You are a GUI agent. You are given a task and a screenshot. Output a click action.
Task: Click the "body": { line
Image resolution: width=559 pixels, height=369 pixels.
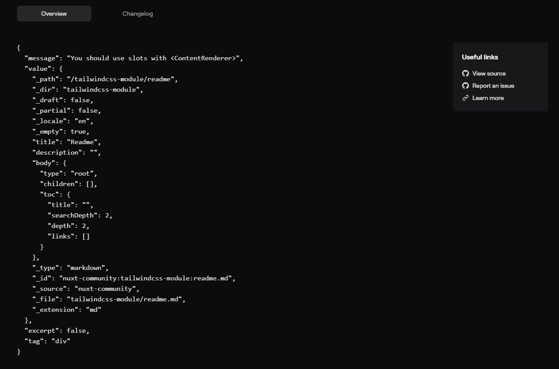point(49,163)
